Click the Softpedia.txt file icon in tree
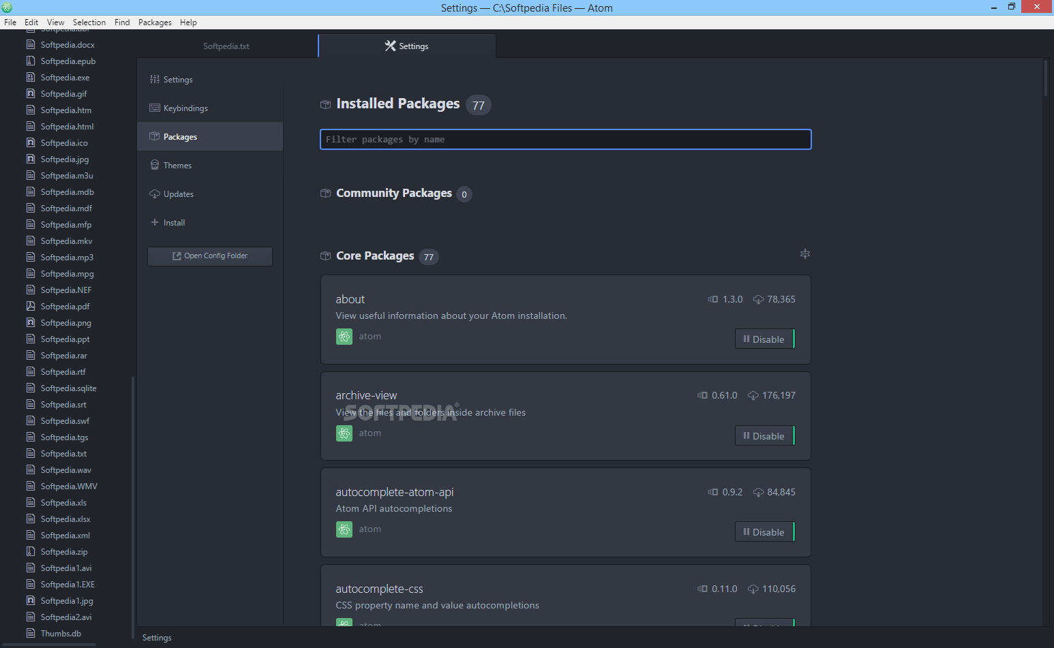1054x648 pixels. coord(31,454)
